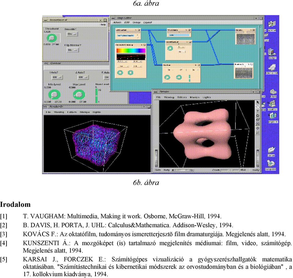Image resolution: width=293 pixels, height=278 pixels.
Task: Open the MediaMail desktop icon
Action: click(272, 69)
